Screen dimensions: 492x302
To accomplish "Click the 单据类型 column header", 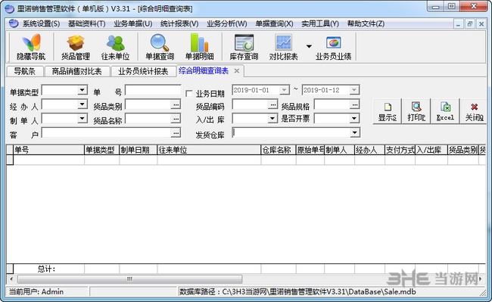I will point(101,150).
